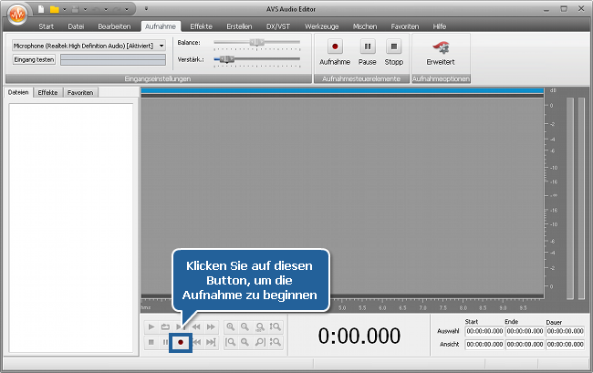Open the Favoriten ribbon tab

click(x=405, y=26)
